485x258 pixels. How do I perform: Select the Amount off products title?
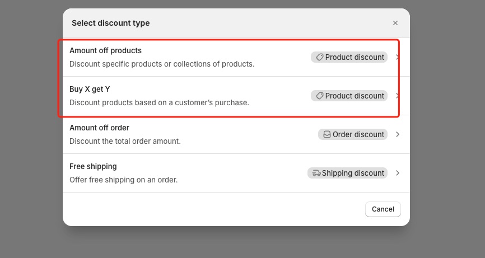coord(105,50)
